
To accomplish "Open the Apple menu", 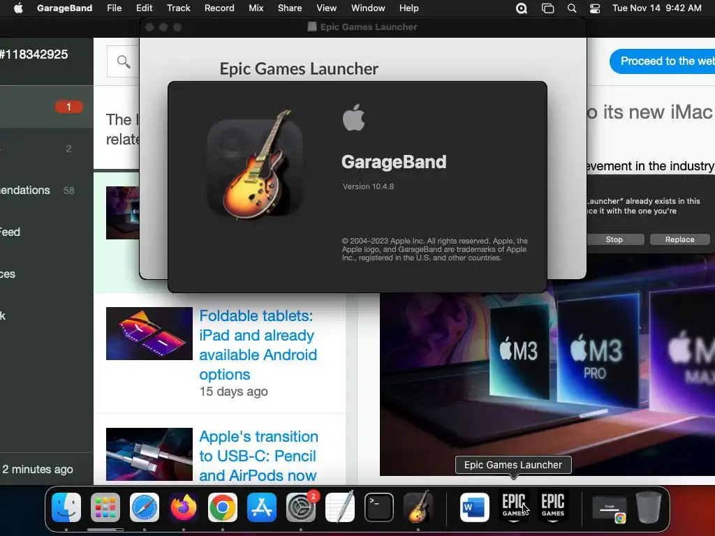I will click(x=18, y=8).
